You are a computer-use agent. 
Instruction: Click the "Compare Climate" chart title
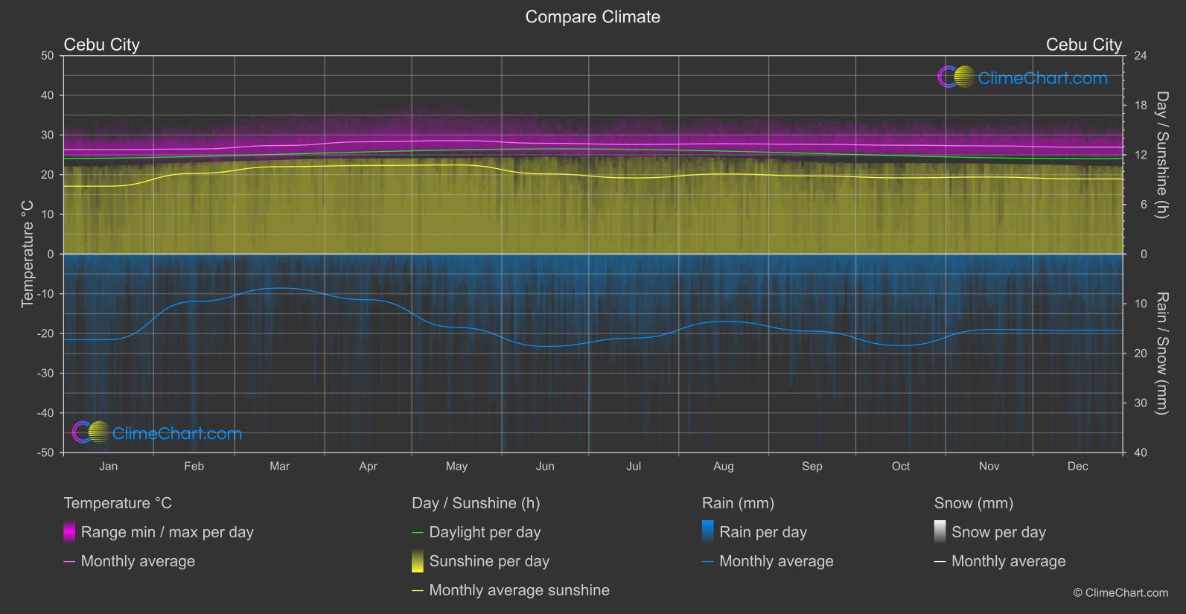coord(593,17)
